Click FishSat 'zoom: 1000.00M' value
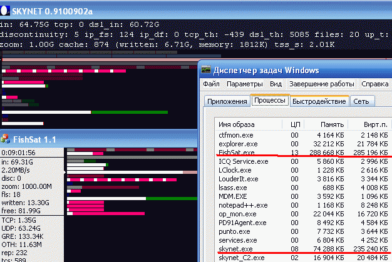Viewport: 392px width, 262px height. tap(26, 186)
